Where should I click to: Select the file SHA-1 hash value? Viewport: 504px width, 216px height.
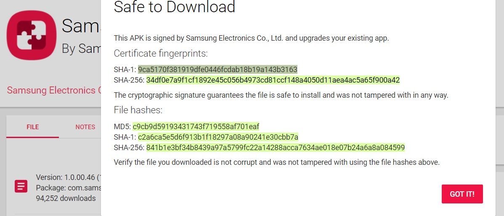pyautogui.click(x=218, y=137)
